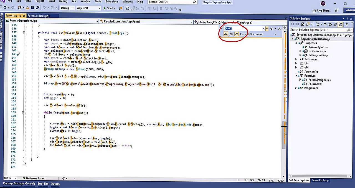The image size is (355, 188).
Task: Collapse the btnReplace_Click method outline
Action: [x=24, y=33]
